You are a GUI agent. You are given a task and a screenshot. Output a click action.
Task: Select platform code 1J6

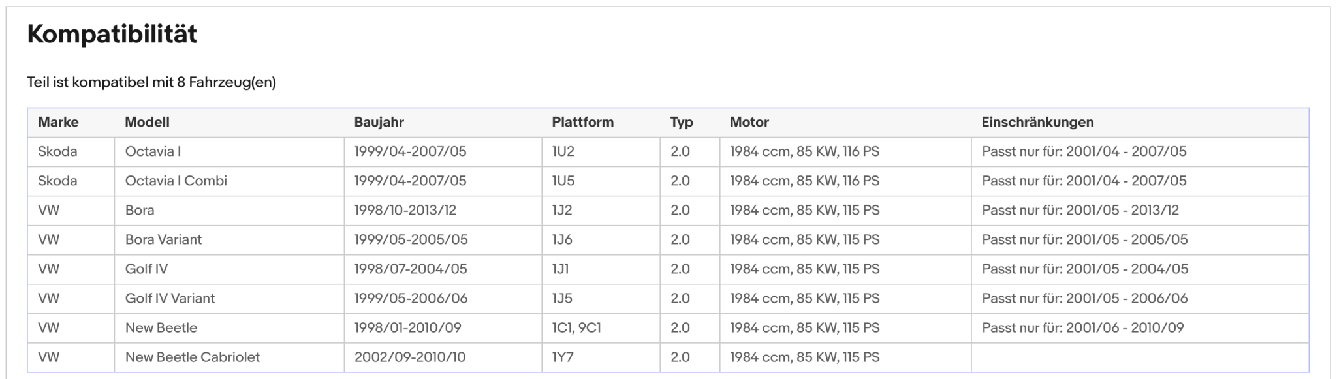(x=562, y=239)
